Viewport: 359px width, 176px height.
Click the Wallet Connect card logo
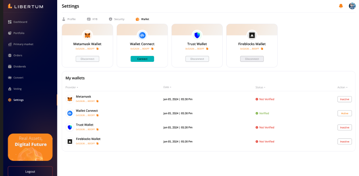click(142, 35)
